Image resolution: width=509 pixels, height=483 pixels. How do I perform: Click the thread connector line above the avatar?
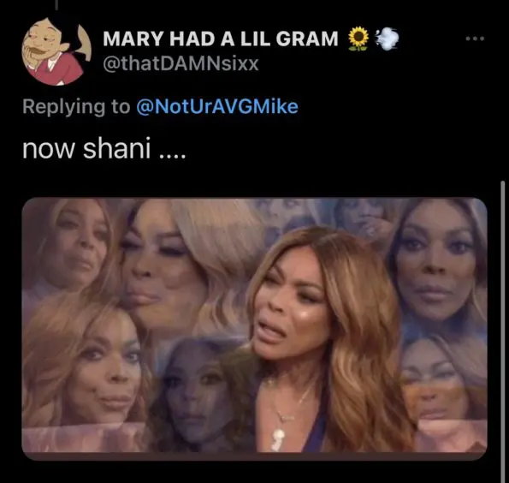coord(56,5)
